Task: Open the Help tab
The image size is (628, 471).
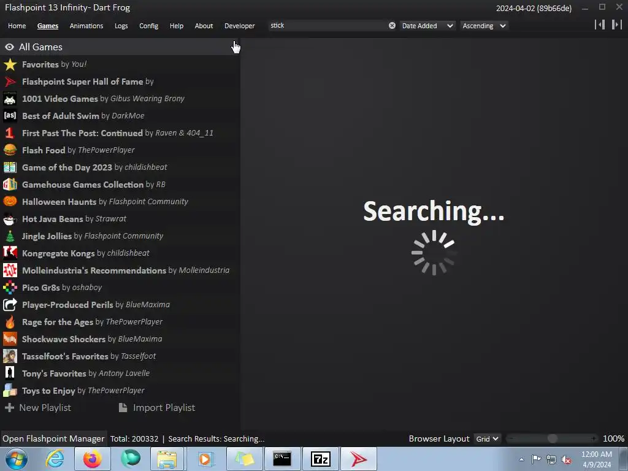Action: (177, 26)
